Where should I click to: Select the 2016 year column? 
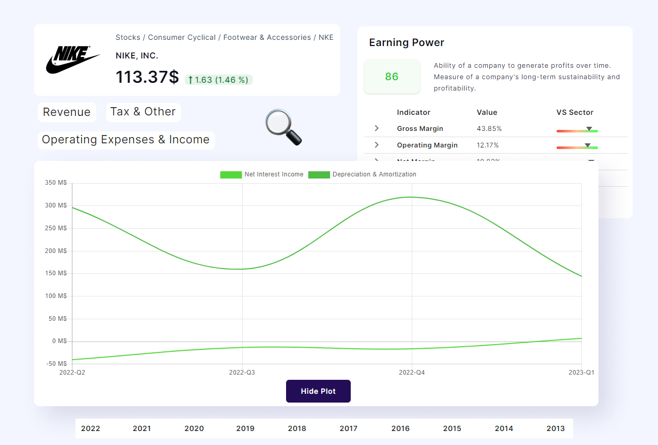point(400,428)
